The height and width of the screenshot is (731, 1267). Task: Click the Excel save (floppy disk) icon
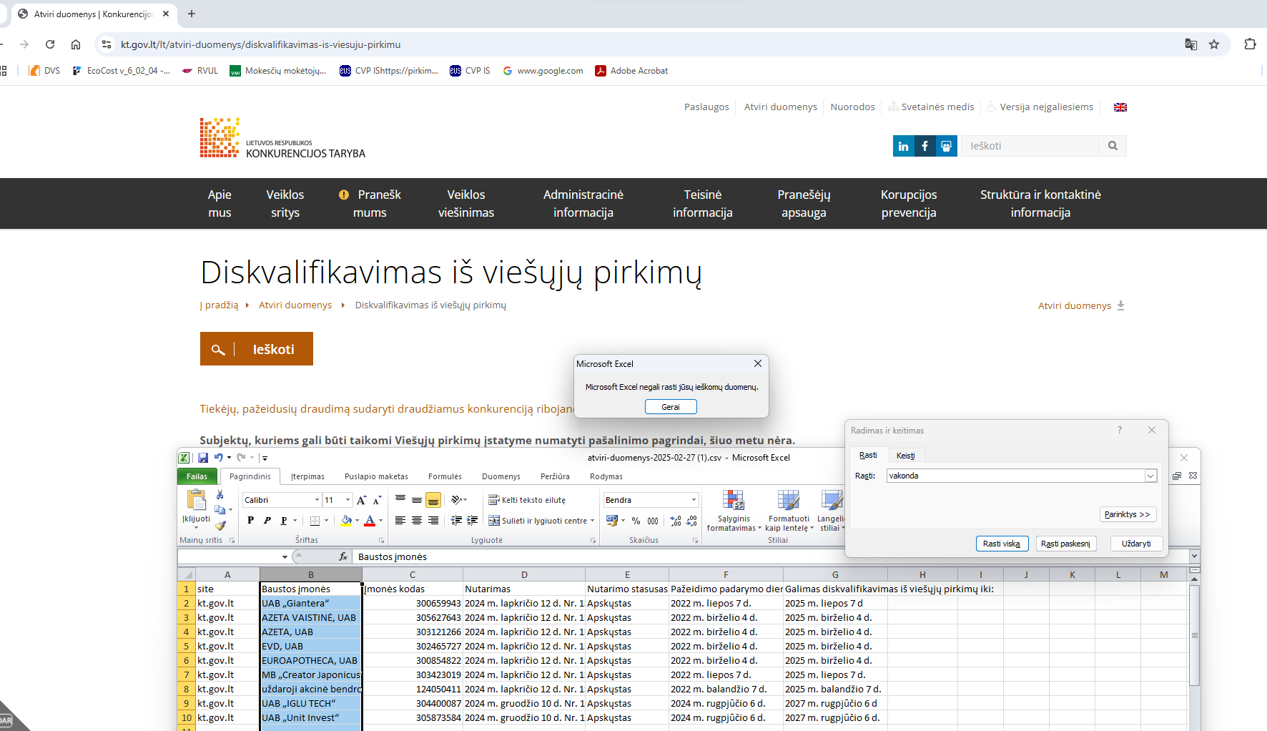pos(203,458)
